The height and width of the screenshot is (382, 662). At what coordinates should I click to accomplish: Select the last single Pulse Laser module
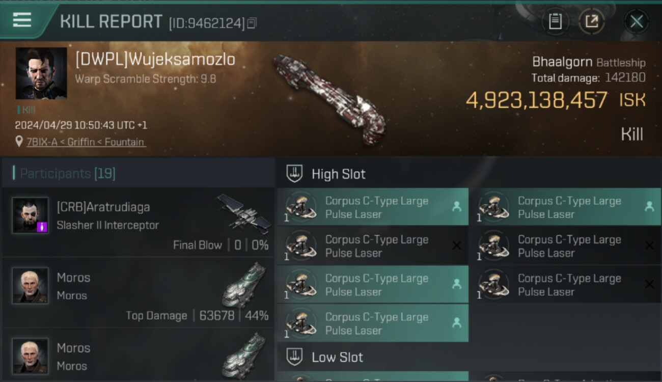(x=373, y=323)
